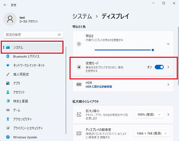Maximize the Settings window
Screen dimensions: 179x141
(164, 3)
